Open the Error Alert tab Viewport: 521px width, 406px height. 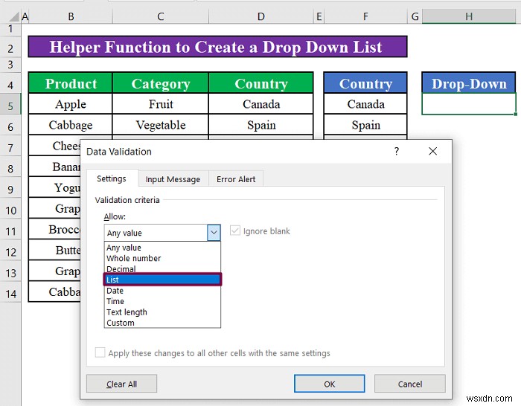[236, 179]
